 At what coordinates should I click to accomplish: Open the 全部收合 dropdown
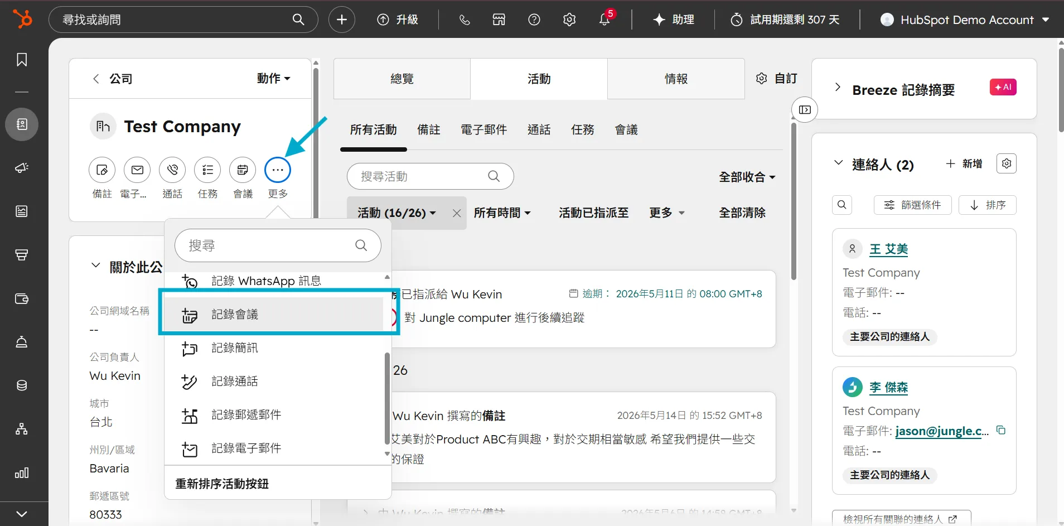747,177
